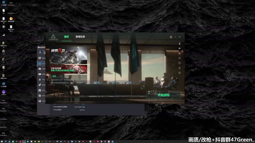
Task: Click the 开始游戏 start game button
Action: 164,95
